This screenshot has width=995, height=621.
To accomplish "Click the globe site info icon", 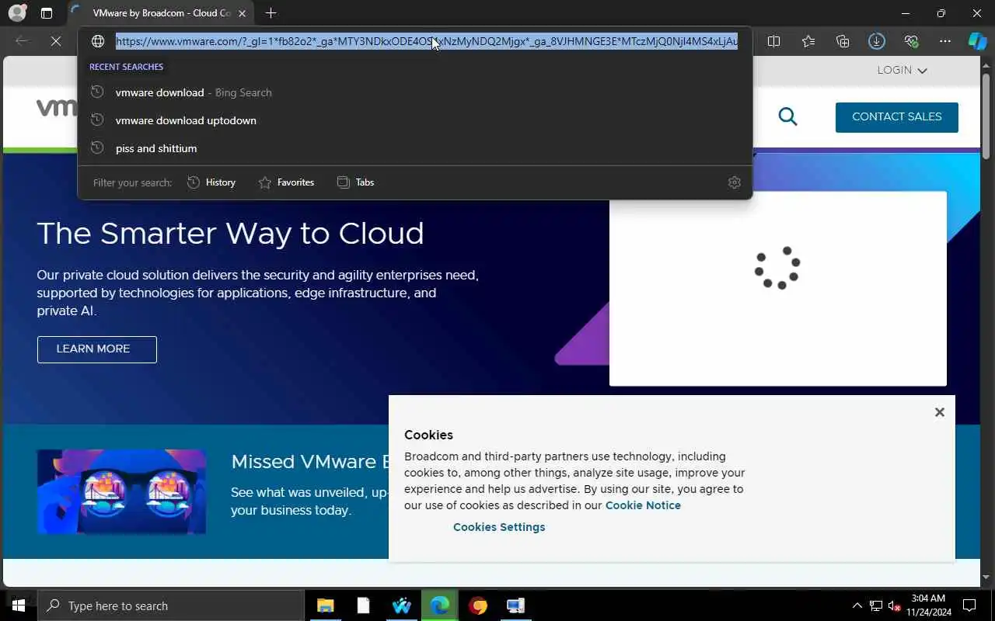I will (x=98, y=41).
